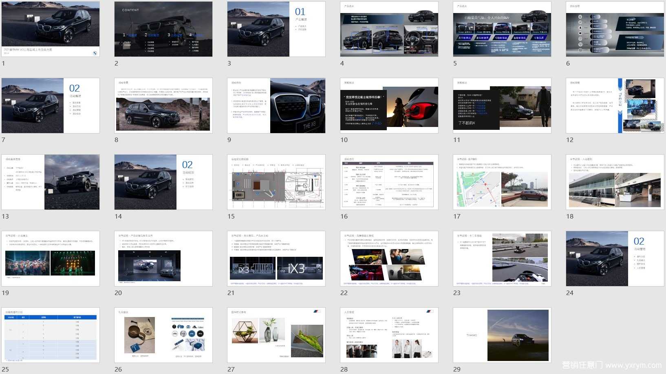Select slide 26 thumbnail

pos(163,335)
